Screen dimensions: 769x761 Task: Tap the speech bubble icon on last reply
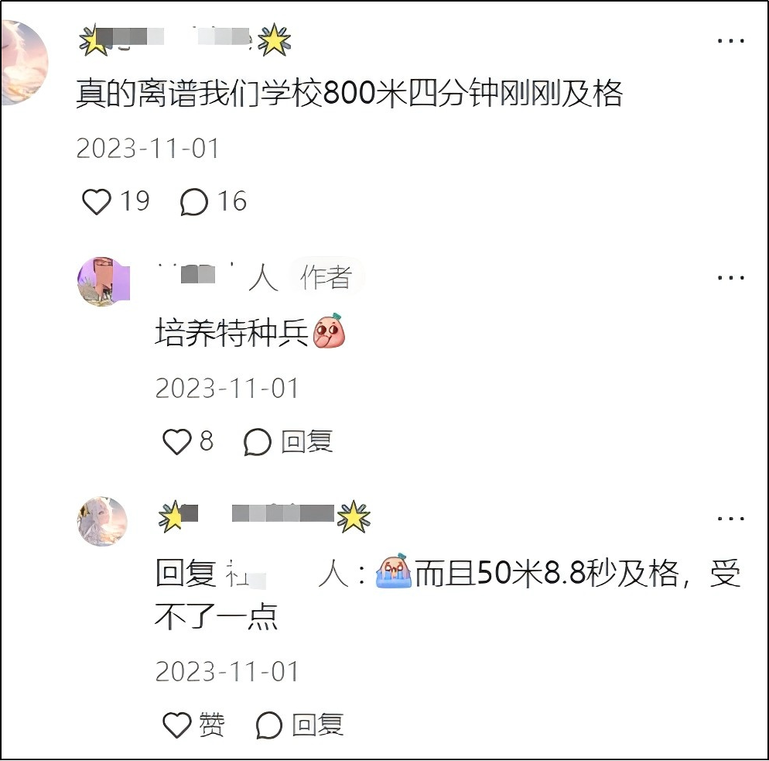pyautogui.click(x=269, y=725)
